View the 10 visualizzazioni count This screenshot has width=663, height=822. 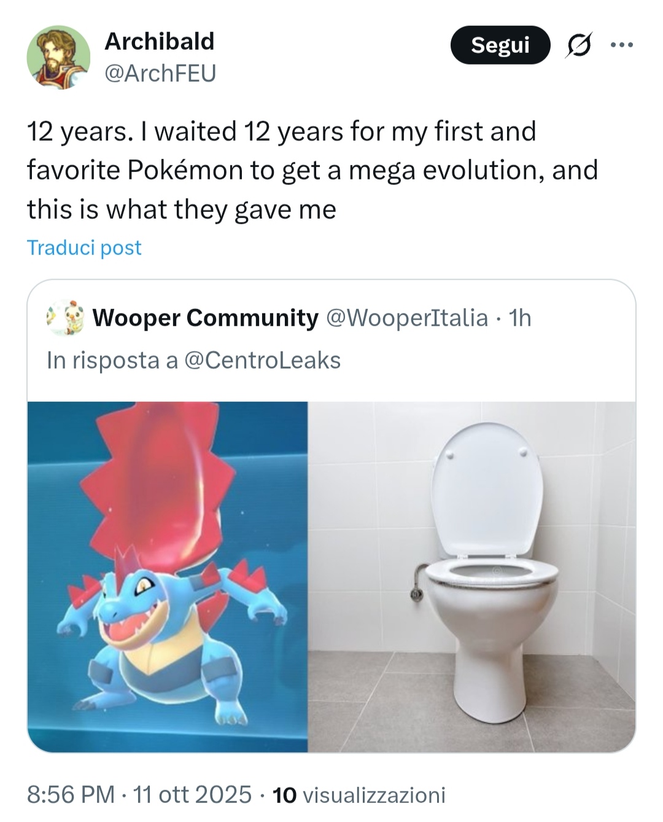[x=359, y=794]
